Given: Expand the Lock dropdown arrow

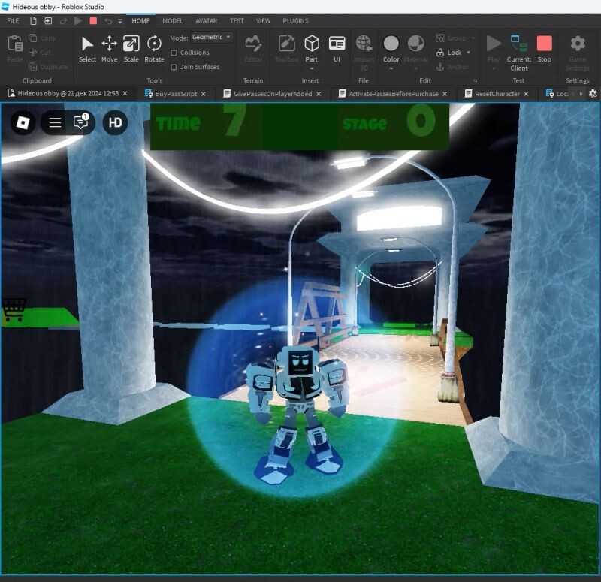Looking at the screenshot, I should [469, 53].
